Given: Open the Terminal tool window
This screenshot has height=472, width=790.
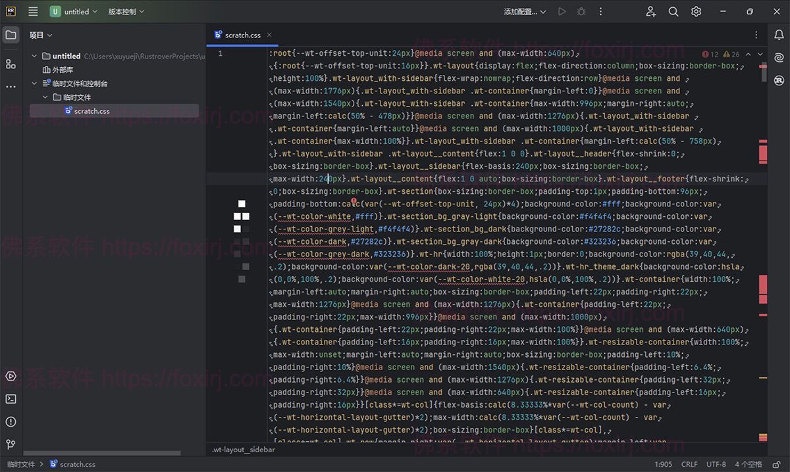Looking at the screenshot, I should tap(10, 398).
